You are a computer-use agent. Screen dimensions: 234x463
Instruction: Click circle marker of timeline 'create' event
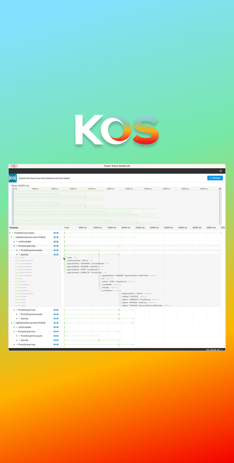pyautogui.click(x=66, y=258)
